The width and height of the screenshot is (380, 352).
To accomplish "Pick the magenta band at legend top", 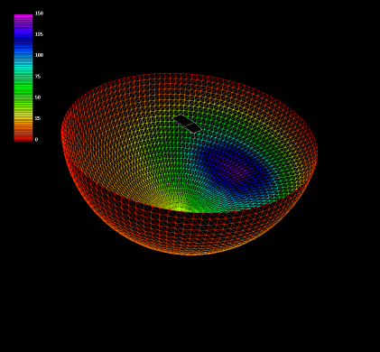I will tap(23, 18).
